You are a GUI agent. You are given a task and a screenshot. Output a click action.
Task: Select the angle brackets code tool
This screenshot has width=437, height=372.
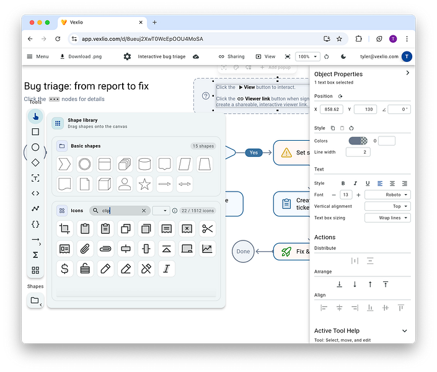[x=35, y=193]
